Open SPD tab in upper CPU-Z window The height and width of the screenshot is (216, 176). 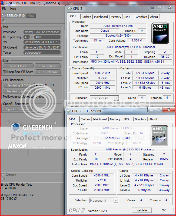coord(127,17)
